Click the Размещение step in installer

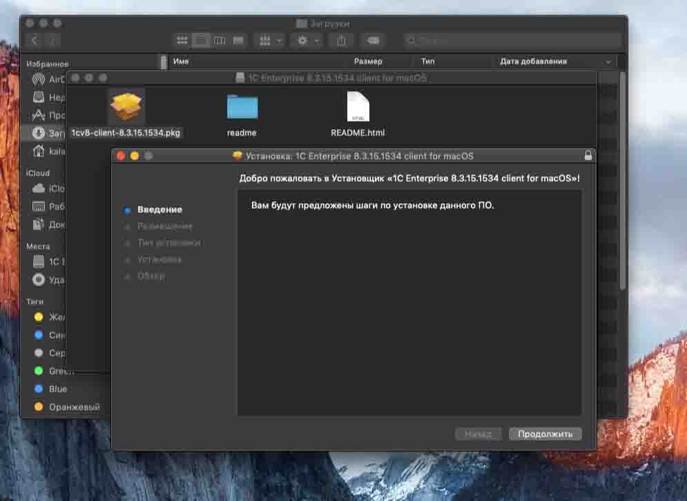pos(165,226)
